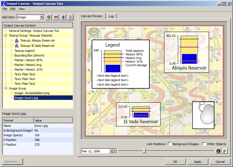The width and height of the screenshot is (233, 167).
Task: Select Image: chutesladders.png item
Action: pyautogui.click(x=32, y=93)
